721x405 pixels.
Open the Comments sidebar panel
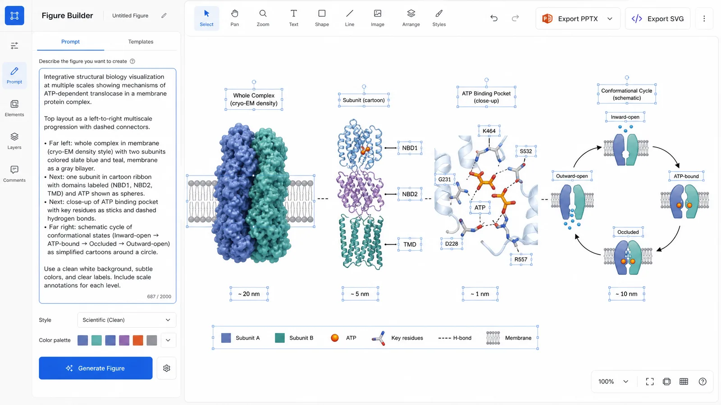(x=14, y=174)
